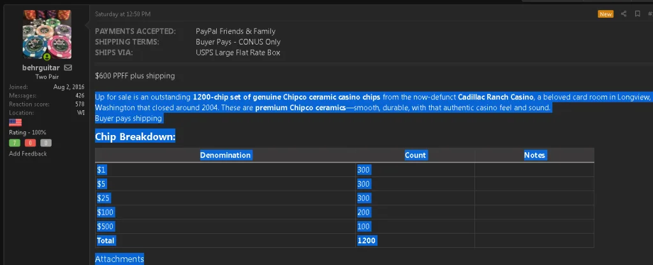Click the orange New badge
Screen dimensions: 653x265
click(606, 14)
